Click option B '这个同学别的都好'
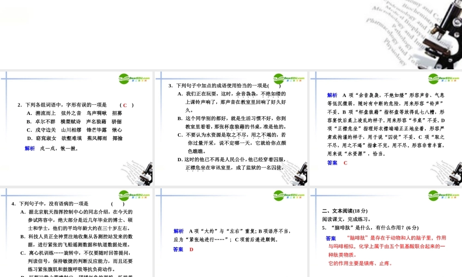462x277 pixels. click(232, 122)
